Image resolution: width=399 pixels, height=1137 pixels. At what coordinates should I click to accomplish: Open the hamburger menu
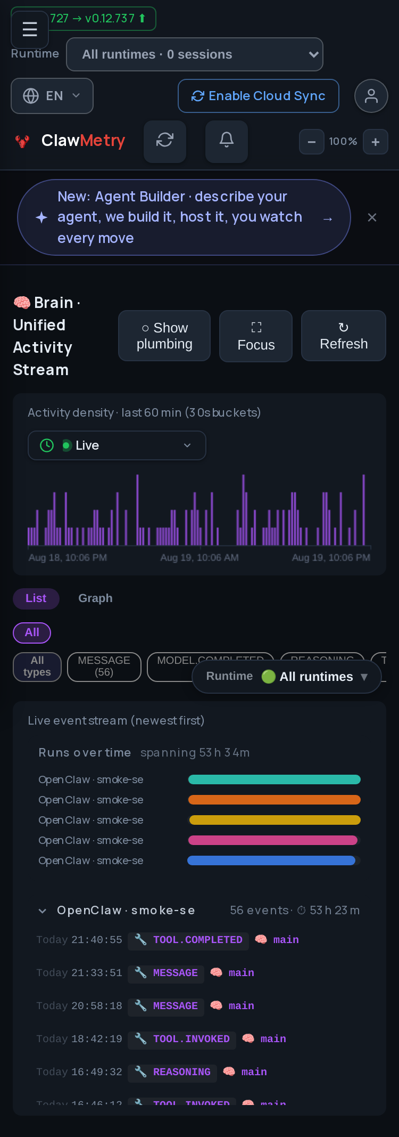click(30, 29)
